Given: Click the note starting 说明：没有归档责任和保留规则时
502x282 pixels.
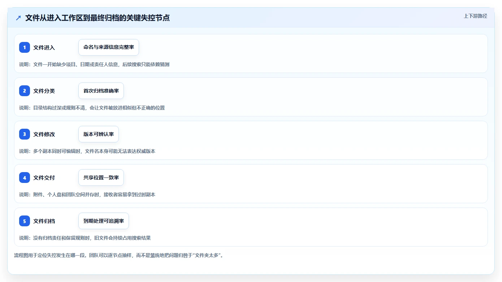Looking at the screenshot, I should click(85, 238).
